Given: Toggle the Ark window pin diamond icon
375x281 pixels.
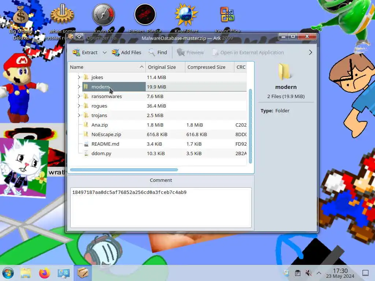Looking at the screenshot, I should point(79,37).
